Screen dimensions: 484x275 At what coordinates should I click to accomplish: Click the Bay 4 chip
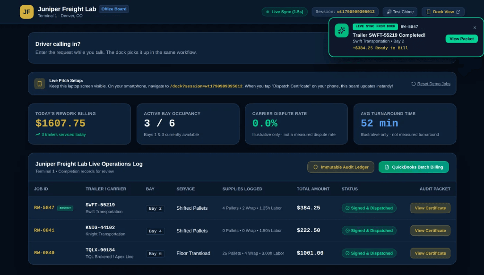tap(155, 231)
